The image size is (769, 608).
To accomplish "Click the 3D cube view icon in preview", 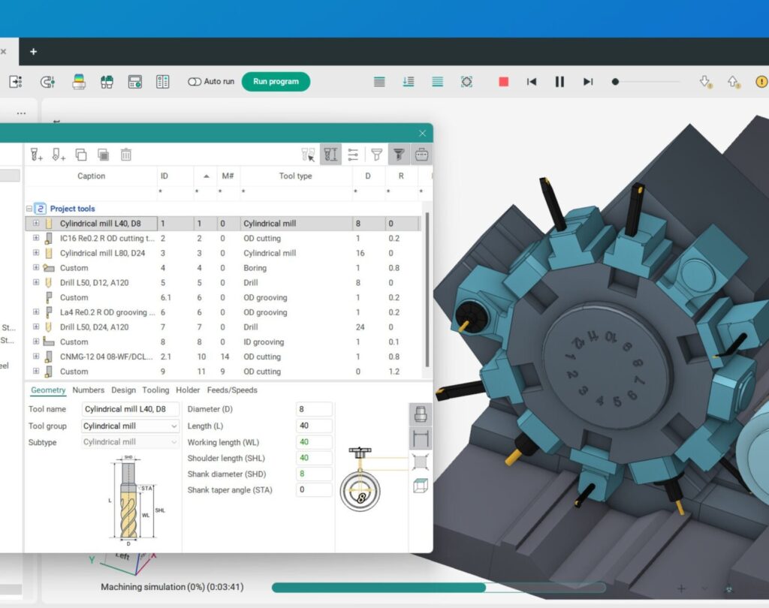I will (421, 486).
